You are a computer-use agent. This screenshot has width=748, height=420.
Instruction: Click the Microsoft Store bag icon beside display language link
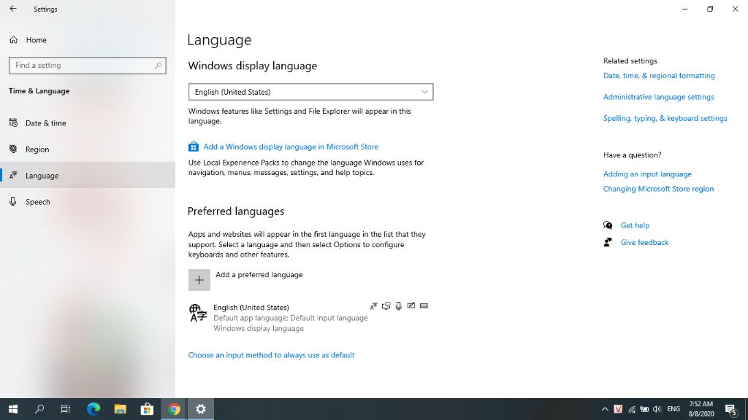(x=193, y=146)
